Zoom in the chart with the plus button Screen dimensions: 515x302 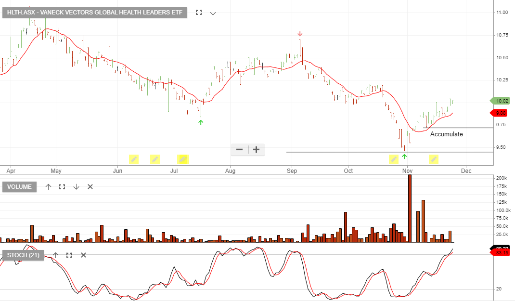[257, 149]
